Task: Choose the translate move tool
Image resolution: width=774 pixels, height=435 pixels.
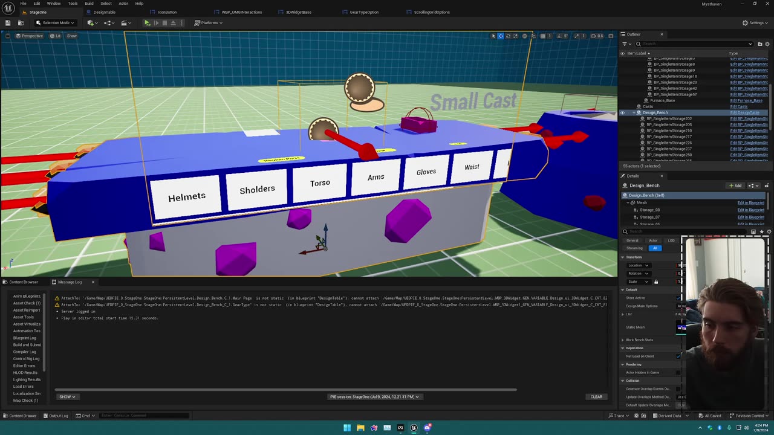Action: click(501, 36)
